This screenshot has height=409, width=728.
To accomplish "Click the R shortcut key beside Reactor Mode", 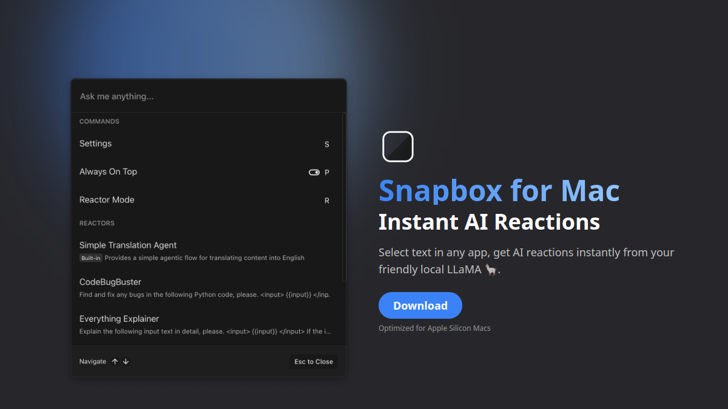I will (x=327, y=201).
